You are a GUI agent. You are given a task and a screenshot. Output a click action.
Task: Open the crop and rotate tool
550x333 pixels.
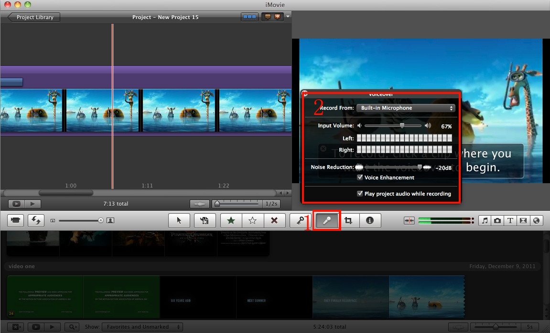tap(348, 220)
